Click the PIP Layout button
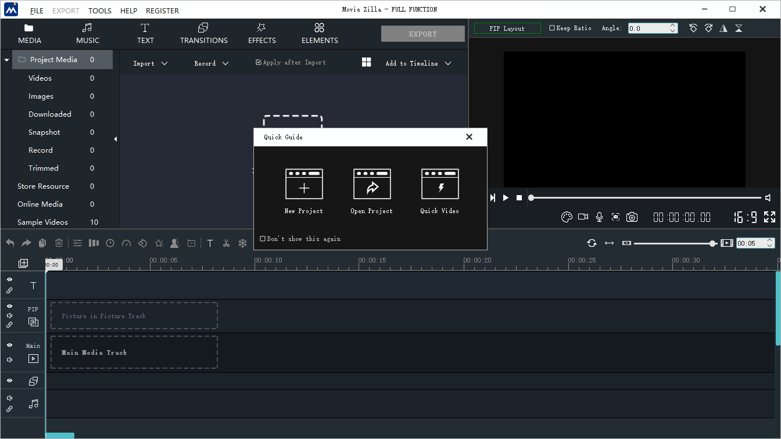This screenshot has width=781, height=439. coord(507,28)
